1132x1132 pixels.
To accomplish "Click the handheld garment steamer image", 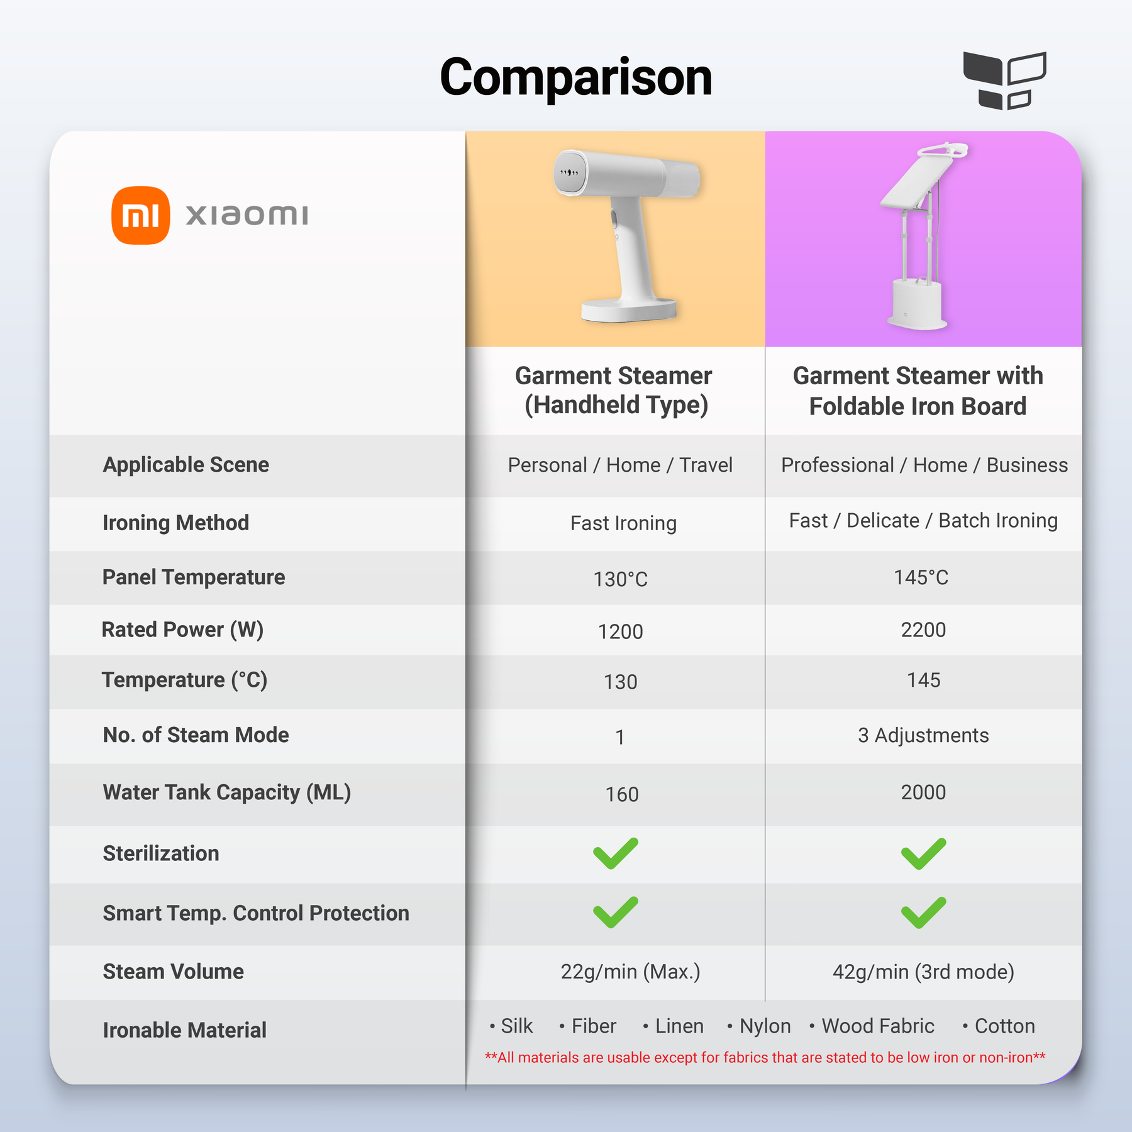I will click(626, 236).
